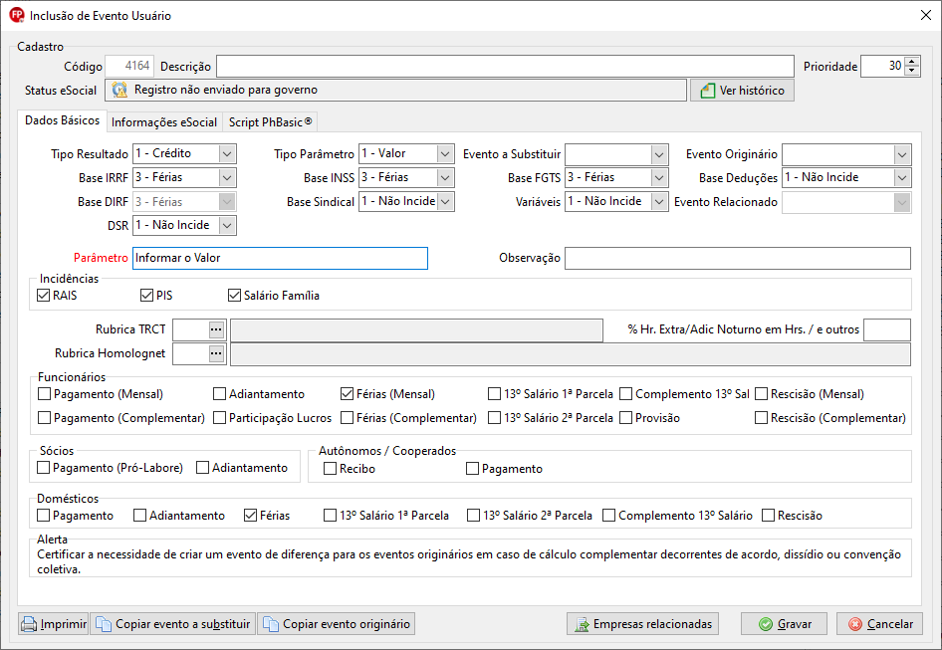Screen dimensions: 942x650
Task: Open Empresas relacionadas
Action: pyautogui.click(x=643, y=624)
